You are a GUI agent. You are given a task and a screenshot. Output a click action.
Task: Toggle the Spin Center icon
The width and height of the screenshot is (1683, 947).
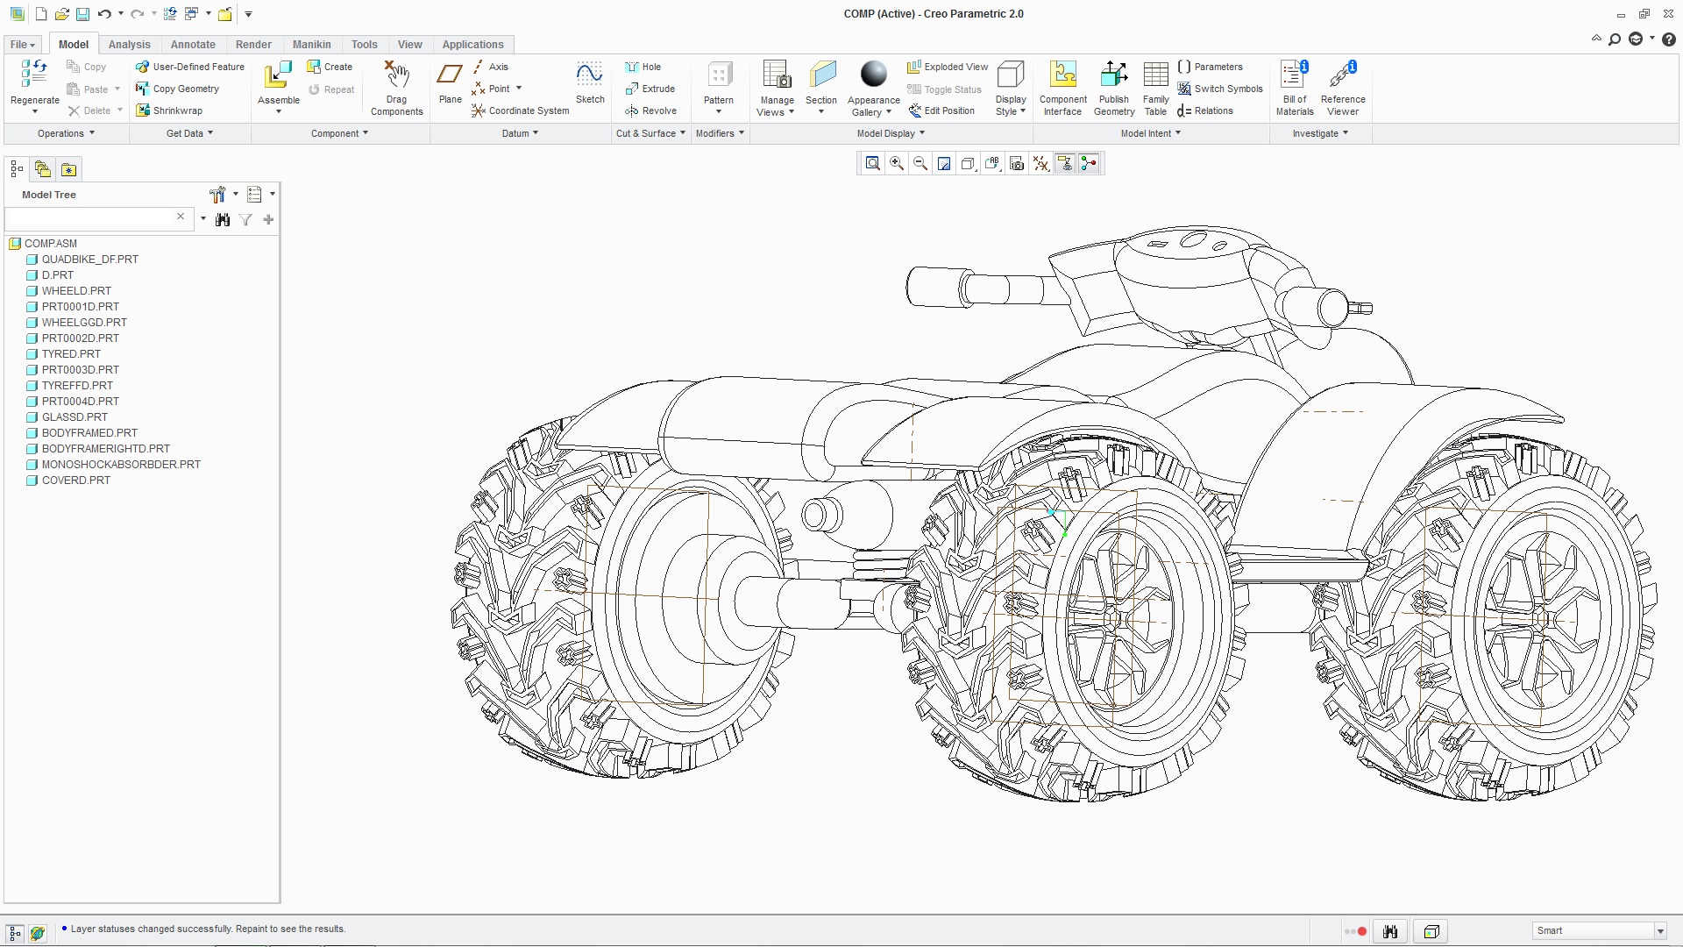pyautogui.click(x=1089, y=164)
